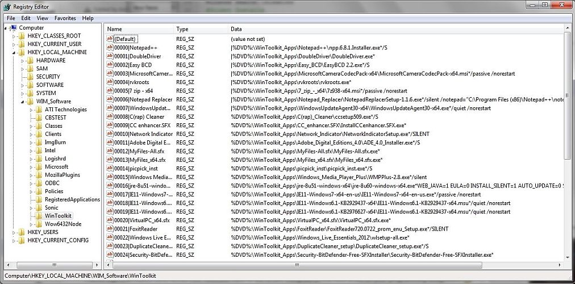Viewport: 575px width, 284px height.
Task: Click the ATI Technologies folder icon
Action: pyautogui.click(x=39, y=109)
